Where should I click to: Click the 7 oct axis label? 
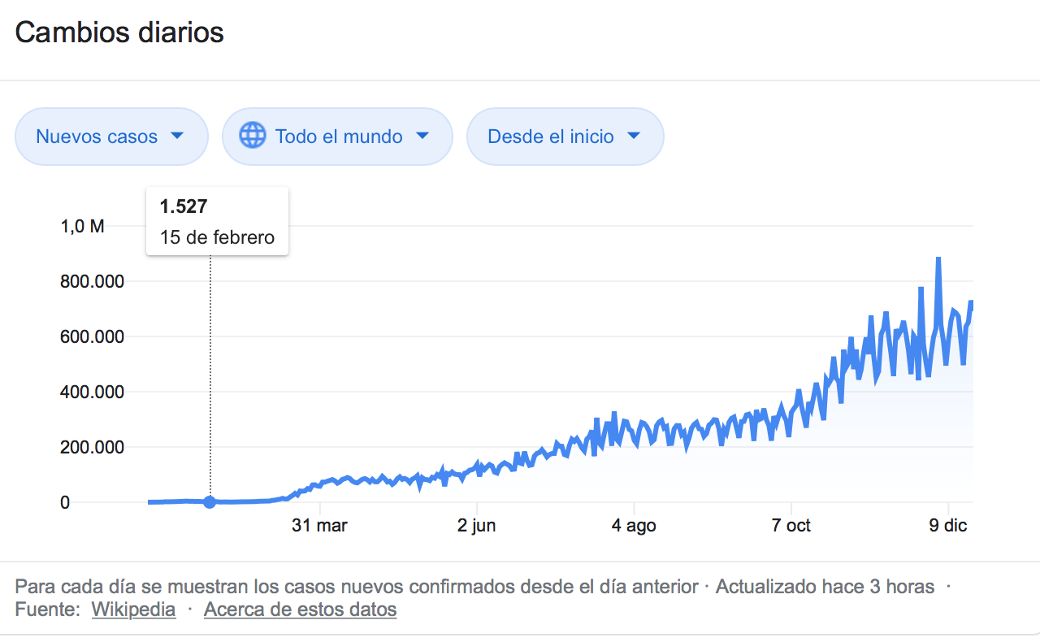[x=791, y=526]
